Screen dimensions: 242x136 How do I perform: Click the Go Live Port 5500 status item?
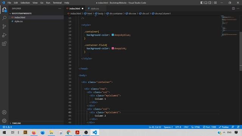(x=209, y=127)
